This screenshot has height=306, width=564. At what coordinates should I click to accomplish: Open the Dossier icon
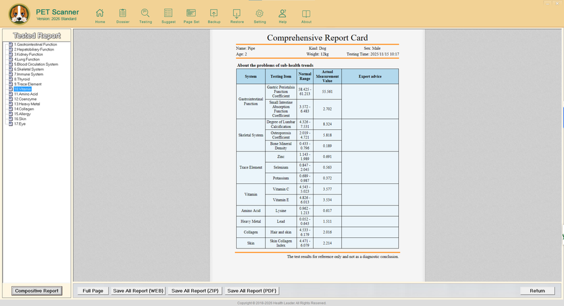(123, 16)
